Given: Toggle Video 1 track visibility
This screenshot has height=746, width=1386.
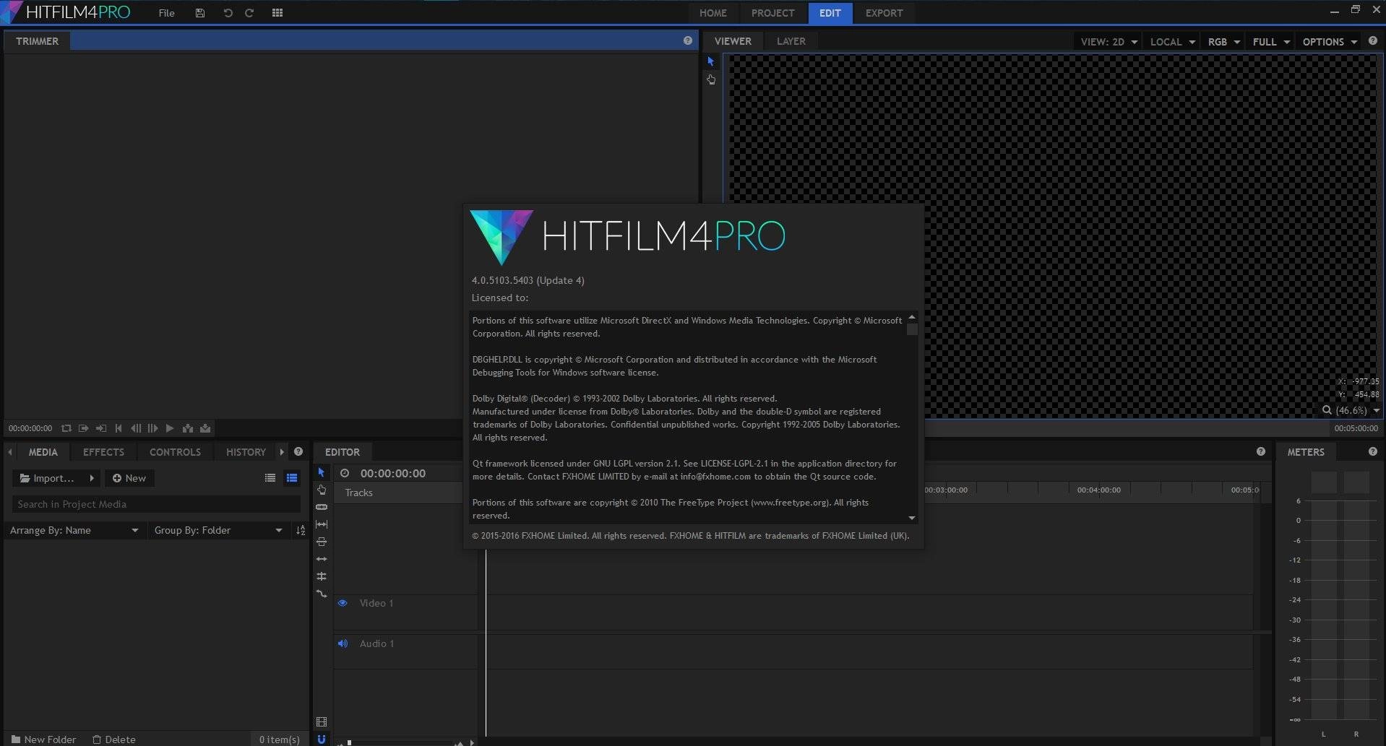Looking at the screenshot, I should [x=343, y=603].
